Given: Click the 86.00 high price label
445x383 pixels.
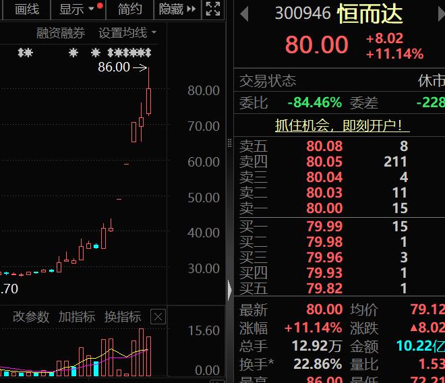Looking at the screenshot, I should 114,67.
